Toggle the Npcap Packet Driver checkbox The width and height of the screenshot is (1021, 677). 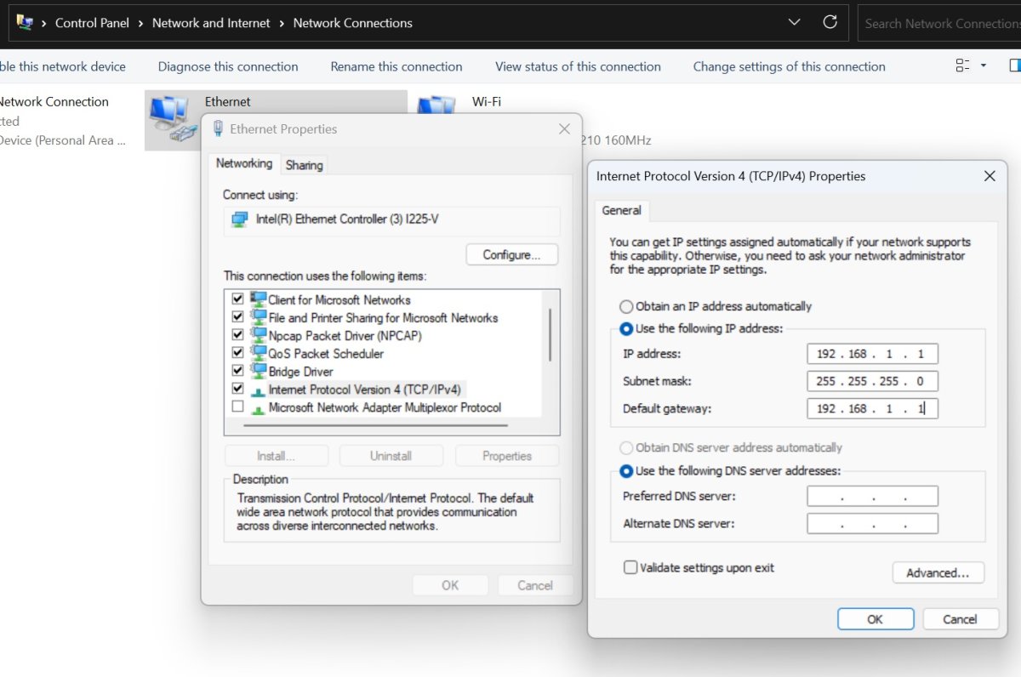click(237, 335)
